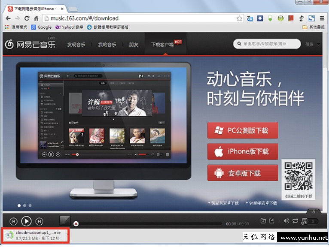This screenshot has width=329, height=247.
Task: Select the third carousel dot
Action: tap(30, 205)
